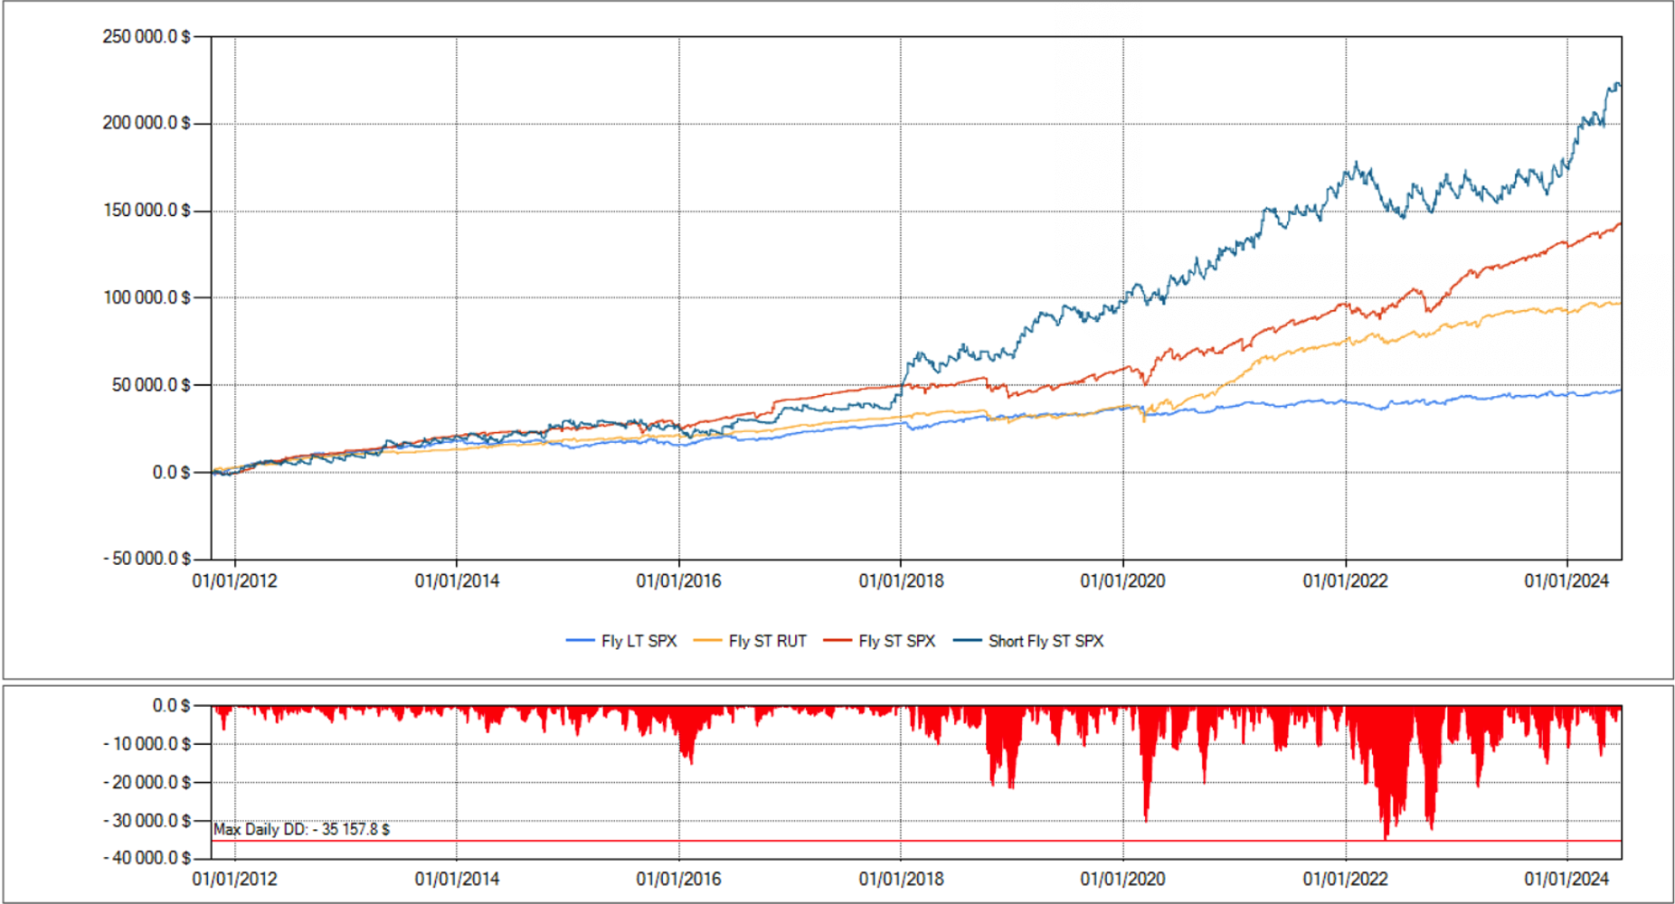The height and width of the screenshot is (904, 1675).
Task: Click the -40 000.0 $ drawdown axis label
Action: click(x=147, y=858)
